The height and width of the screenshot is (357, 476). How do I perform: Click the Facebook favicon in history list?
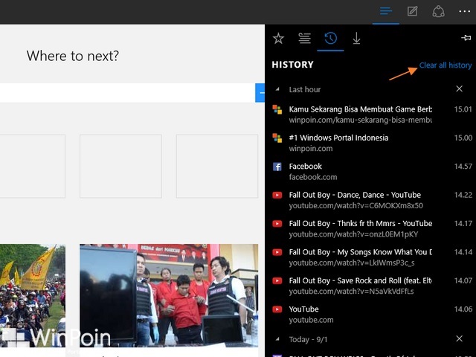[277, 167]
